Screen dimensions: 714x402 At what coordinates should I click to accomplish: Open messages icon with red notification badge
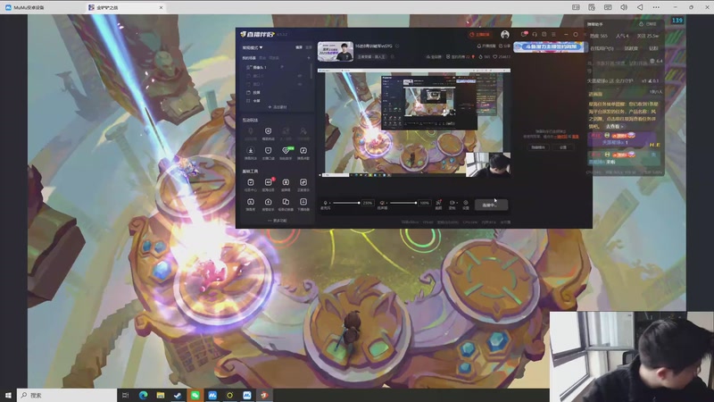click(x=524, y=34)
